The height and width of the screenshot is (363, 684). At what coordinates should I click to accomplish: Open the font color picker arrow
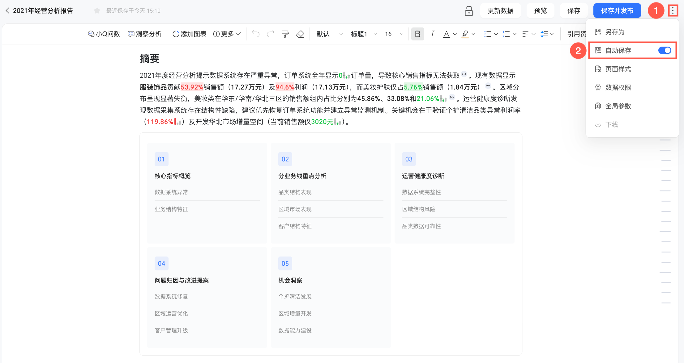click(455, 34)
